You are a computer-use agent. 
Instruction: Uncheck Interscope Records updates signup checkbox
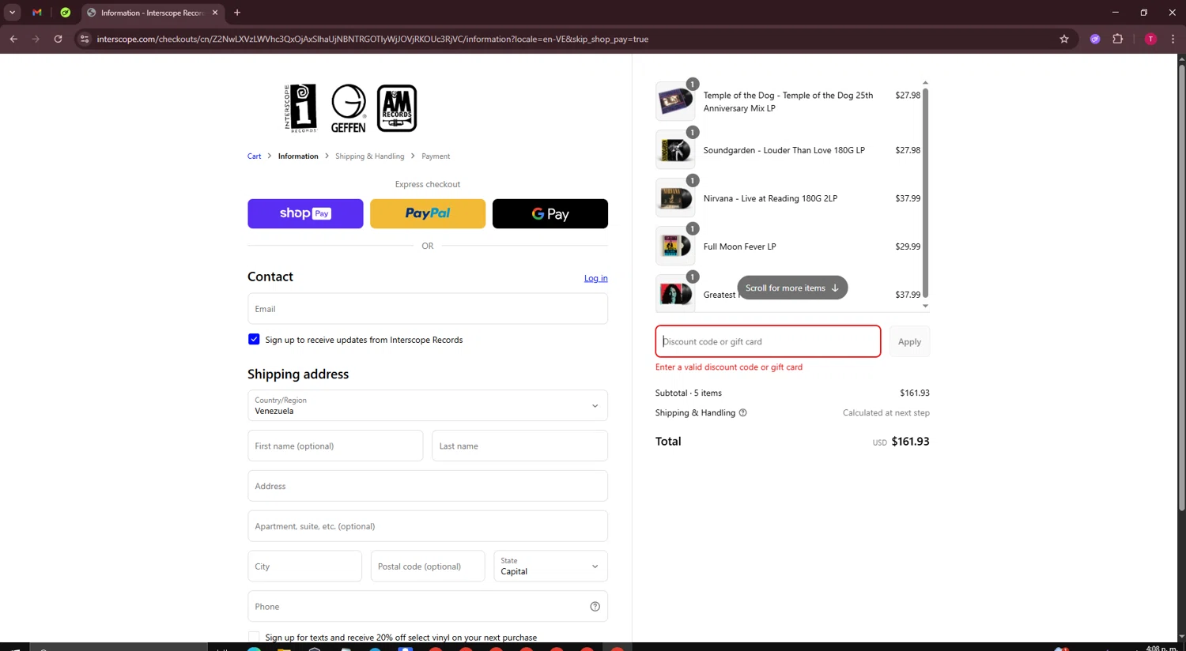[254, 339]
